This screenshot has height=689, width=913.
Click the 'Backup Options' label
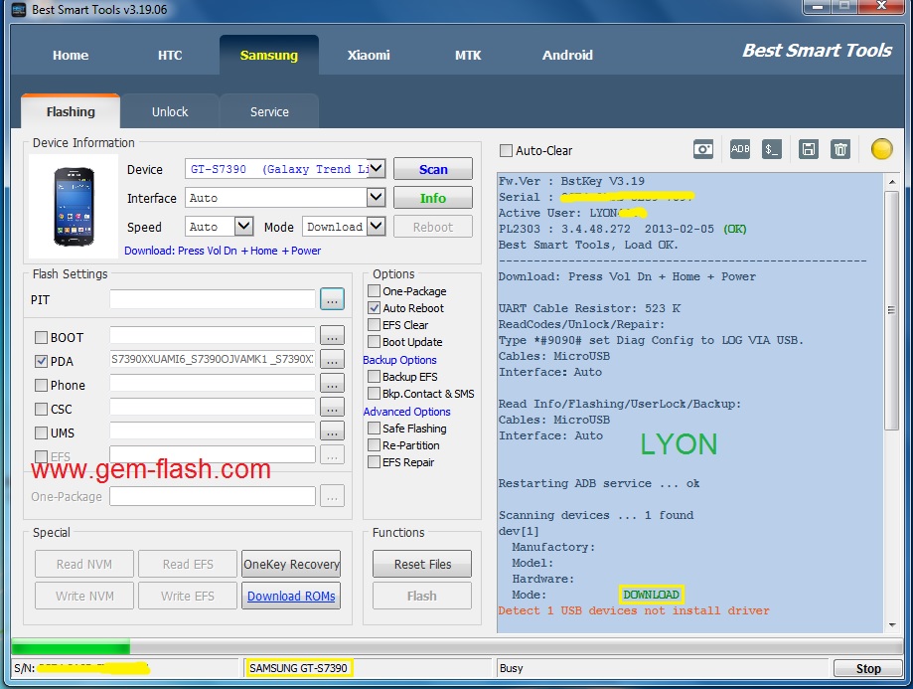coord(399,360)
